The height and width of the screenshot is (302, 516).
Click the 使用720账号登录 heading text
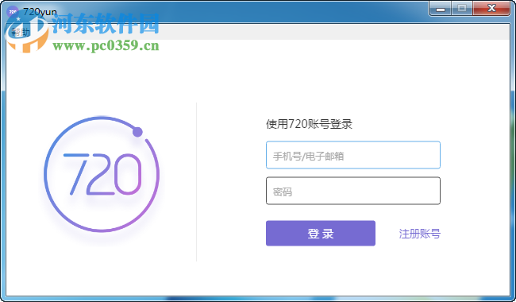click(309, 124)
